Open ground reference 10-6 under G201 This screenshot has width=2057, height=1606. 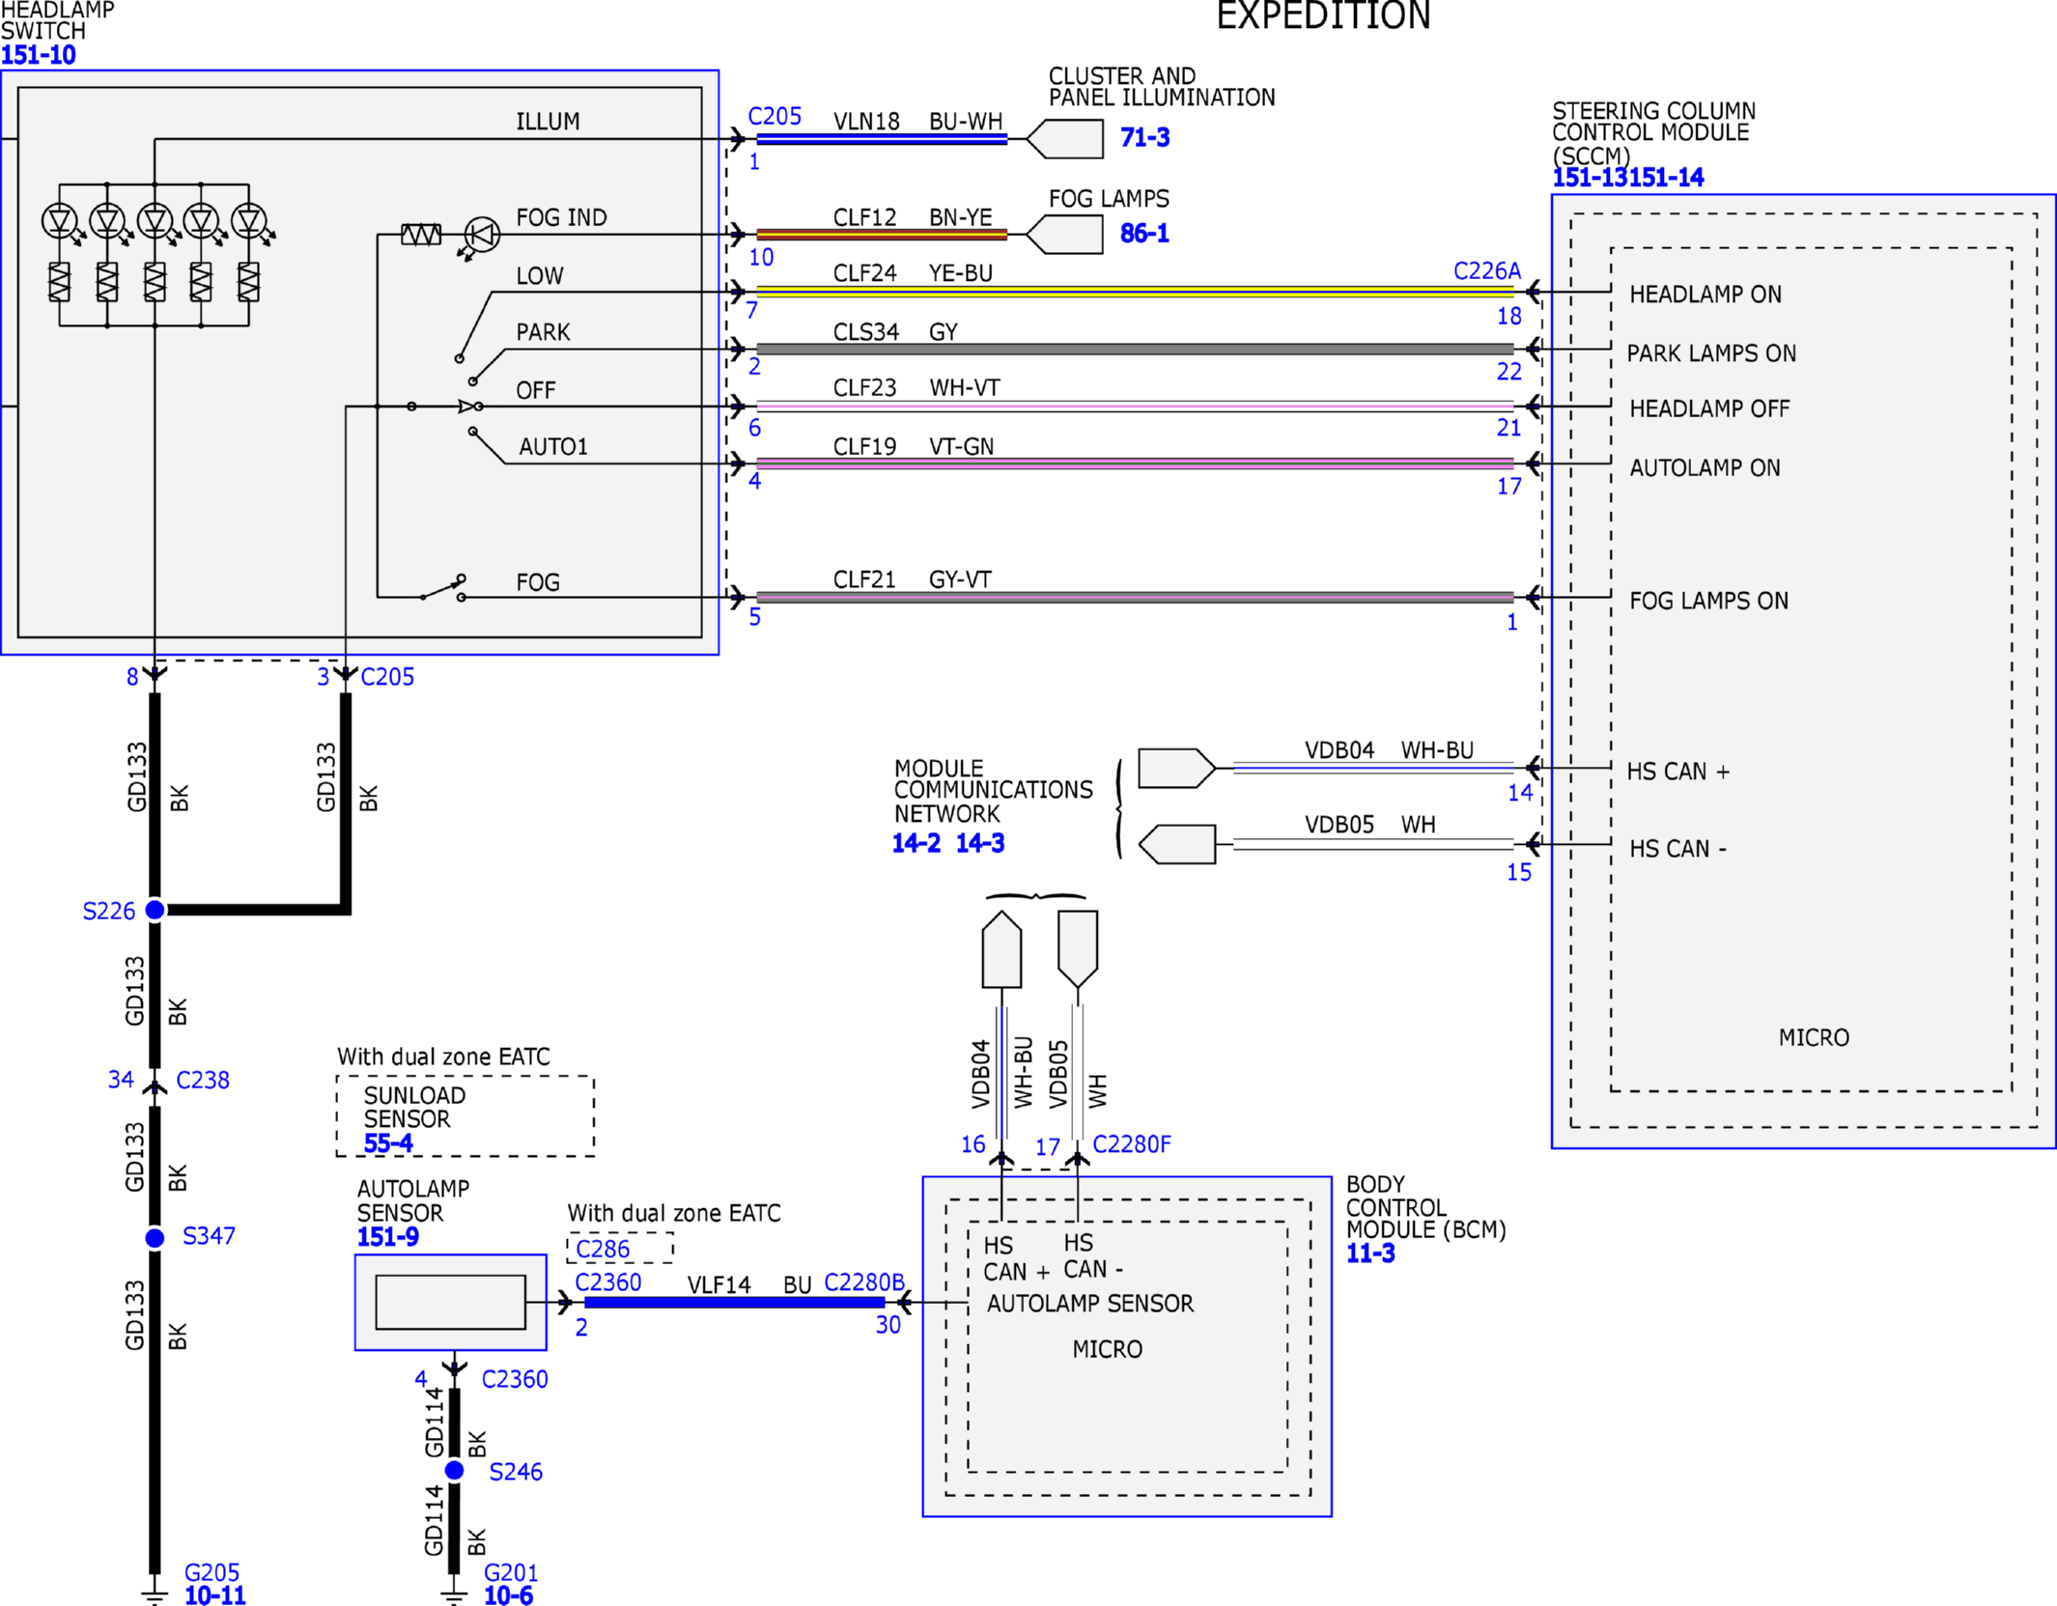(508, 1595)
